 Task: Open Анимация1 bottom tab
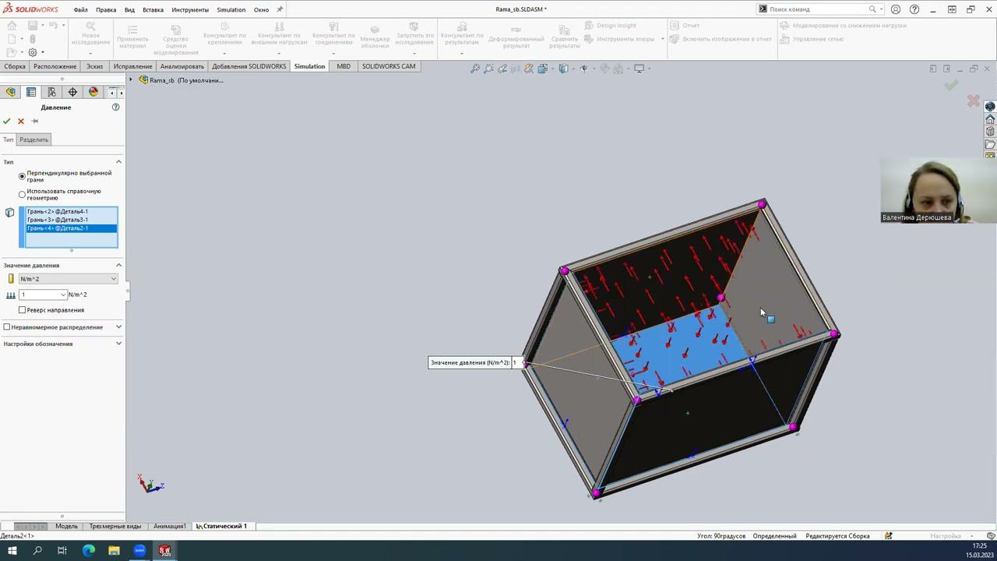[169, 526]
